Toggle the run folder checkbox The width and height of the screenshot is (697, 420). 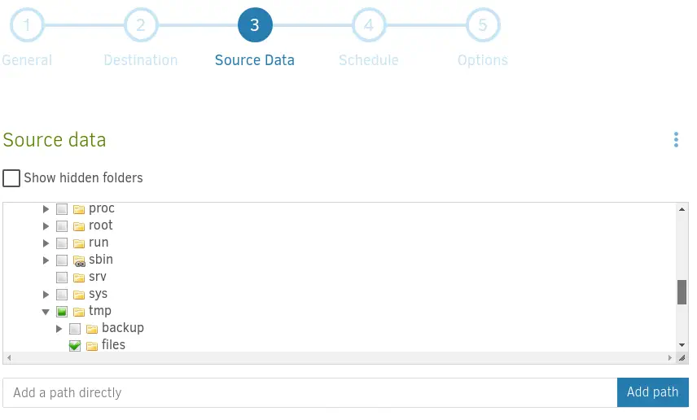tap(62, 243)
